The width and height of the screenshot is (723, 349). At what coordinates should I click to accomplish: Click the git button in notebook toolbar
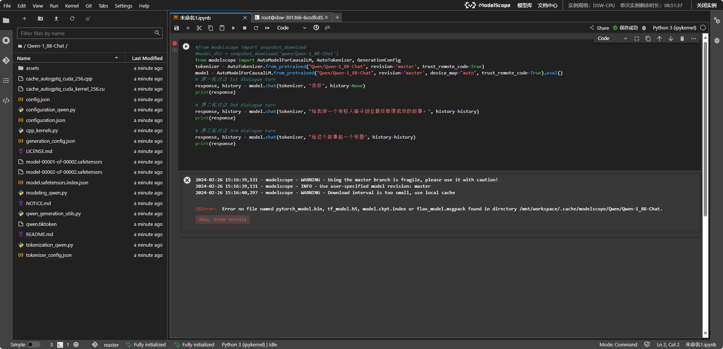(x=327, y=28)
